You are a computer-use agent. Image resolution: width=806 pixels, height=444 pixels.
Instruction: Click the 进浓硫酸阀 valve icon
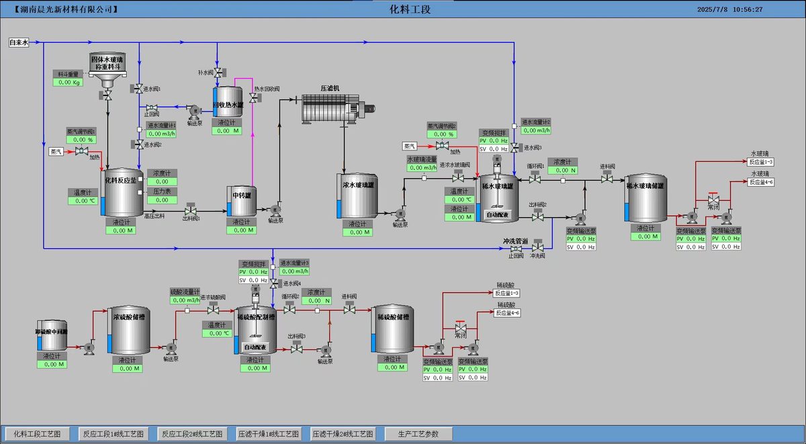click(213, 310)
